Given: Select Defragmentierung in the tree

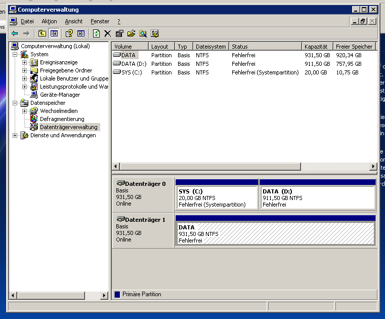Looking at the screenshot, I should click(x=62, y=119).
